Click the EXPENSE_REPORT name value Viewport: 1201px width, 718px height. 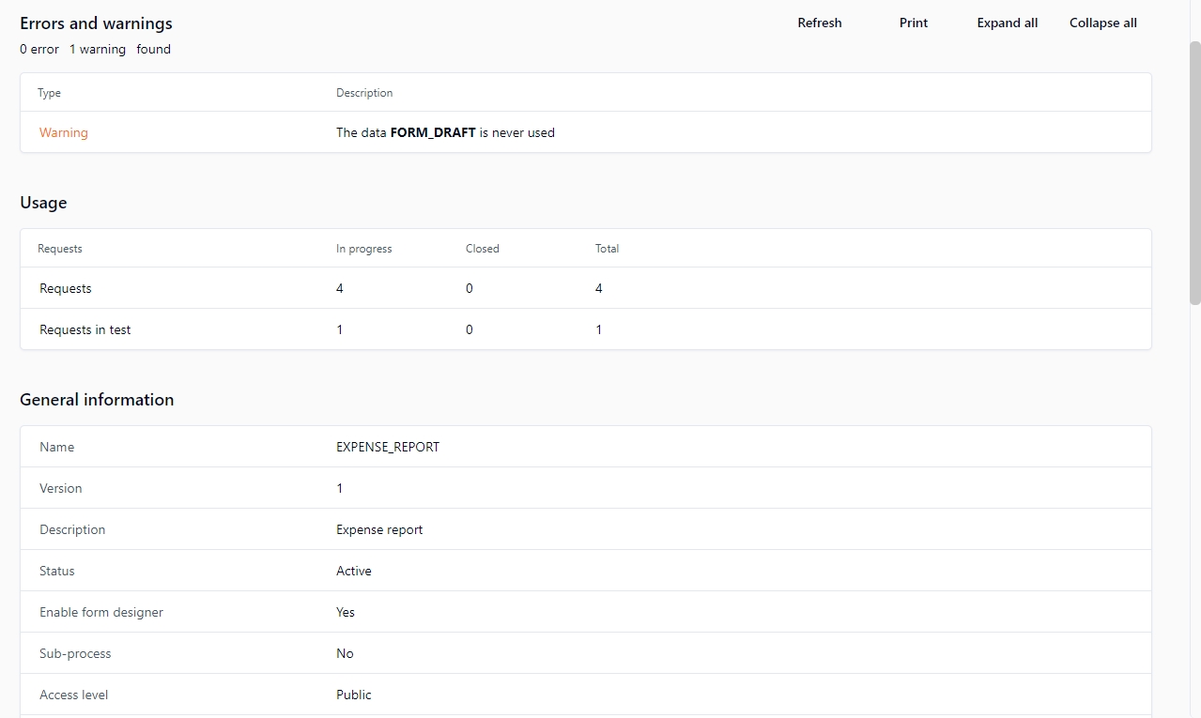click(387, 448)
